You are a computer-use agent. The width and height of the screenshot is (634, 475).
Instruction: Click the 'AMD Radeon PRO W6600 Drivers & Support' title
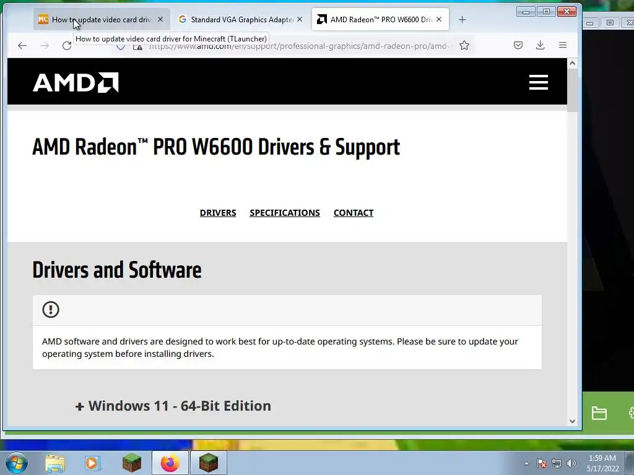coord(216,147)
